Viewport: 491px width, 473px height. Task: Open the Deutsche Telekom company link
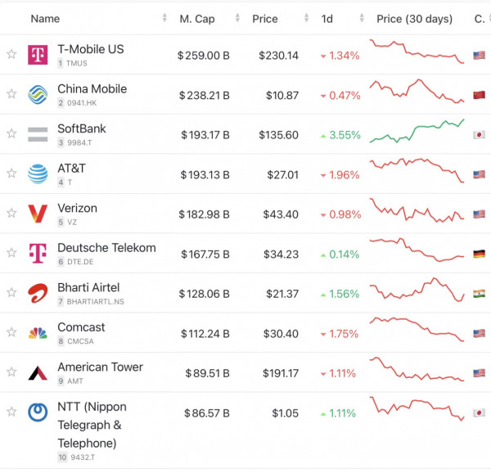(106, 247)
